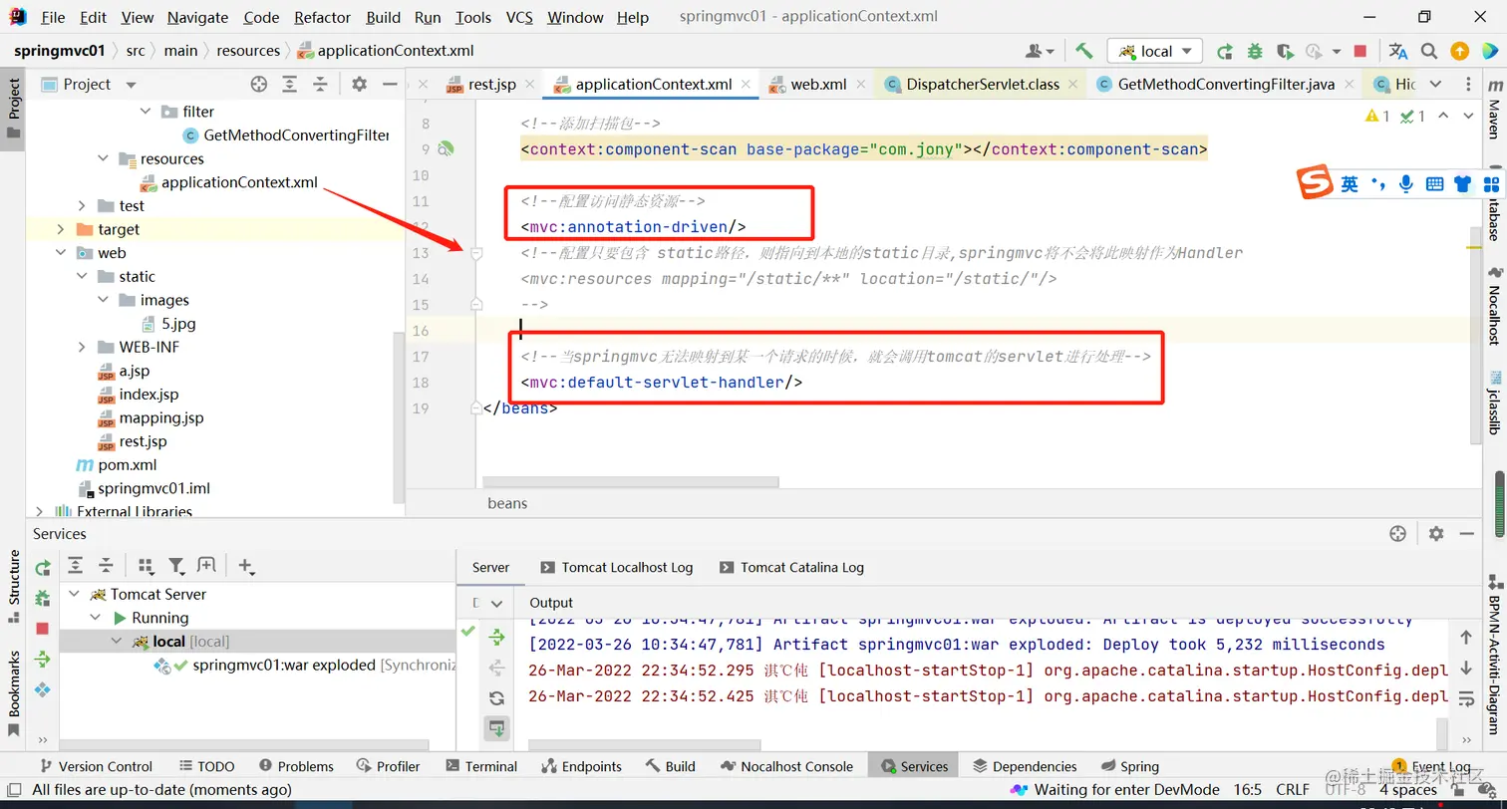Click the Sogou input method logo
Screen dimensions: 1507x809
(1315, 183)
